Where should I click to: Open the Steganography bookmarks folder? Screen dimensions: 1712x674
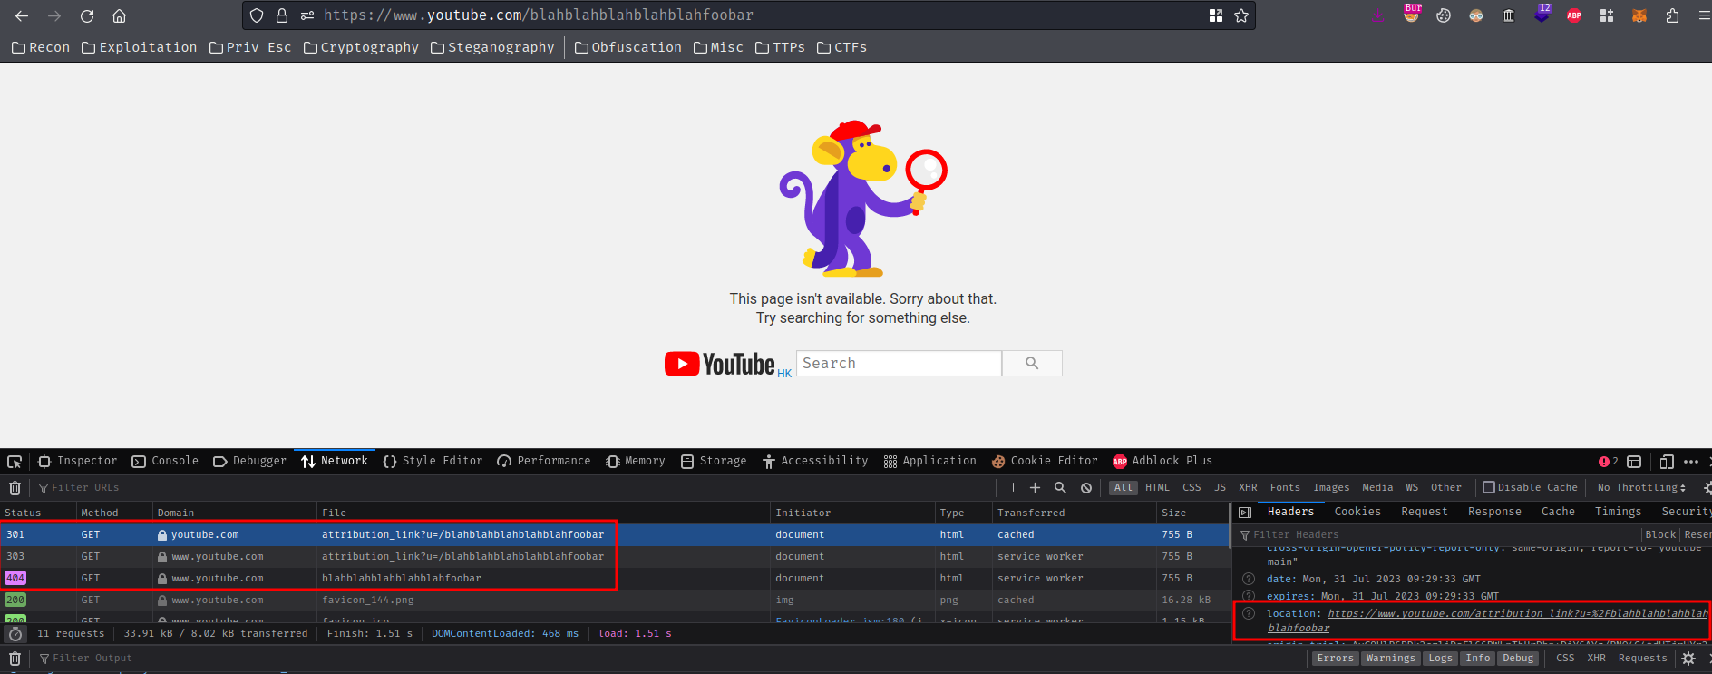(x=492, y=47)
